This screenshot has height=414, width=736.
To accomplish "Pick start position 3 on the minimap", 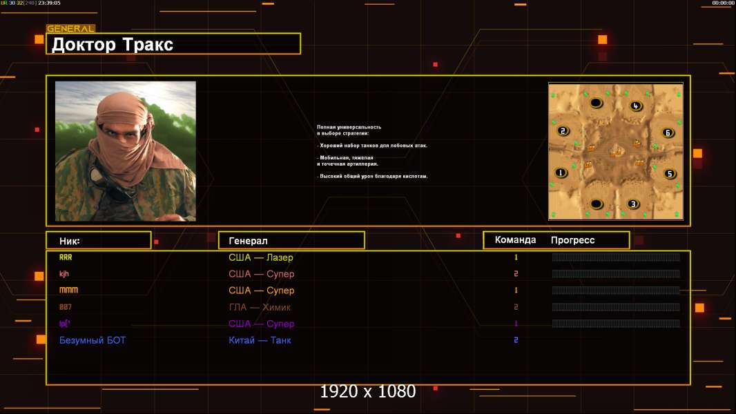I will point(633,204).
